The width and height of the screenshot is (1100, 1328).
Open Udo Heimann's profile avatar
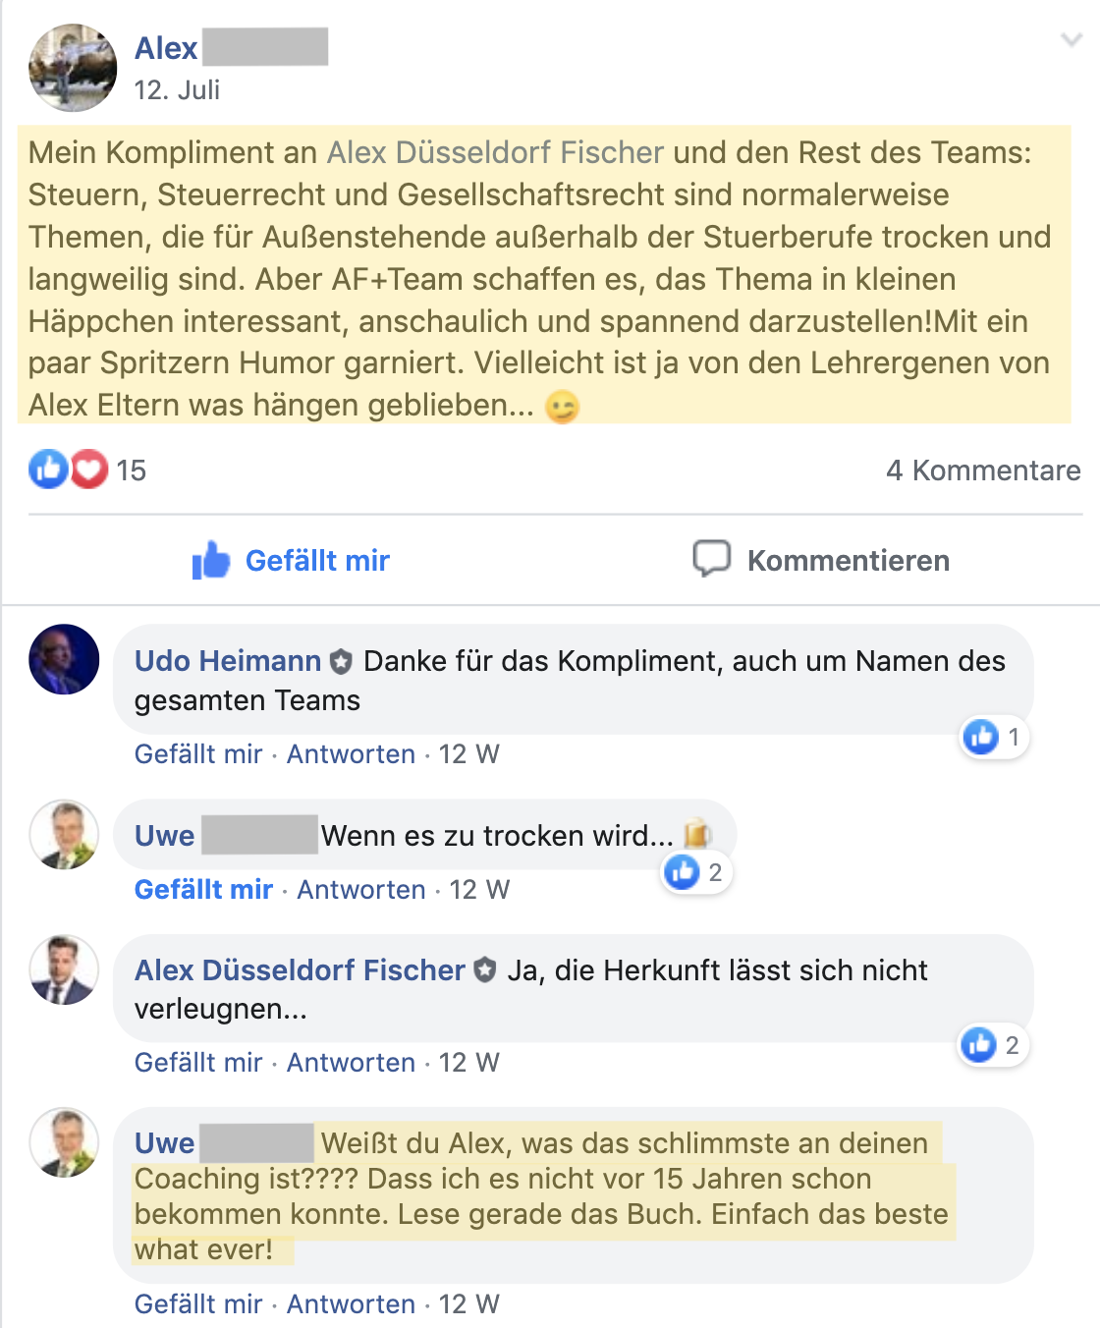pos(64,659)
